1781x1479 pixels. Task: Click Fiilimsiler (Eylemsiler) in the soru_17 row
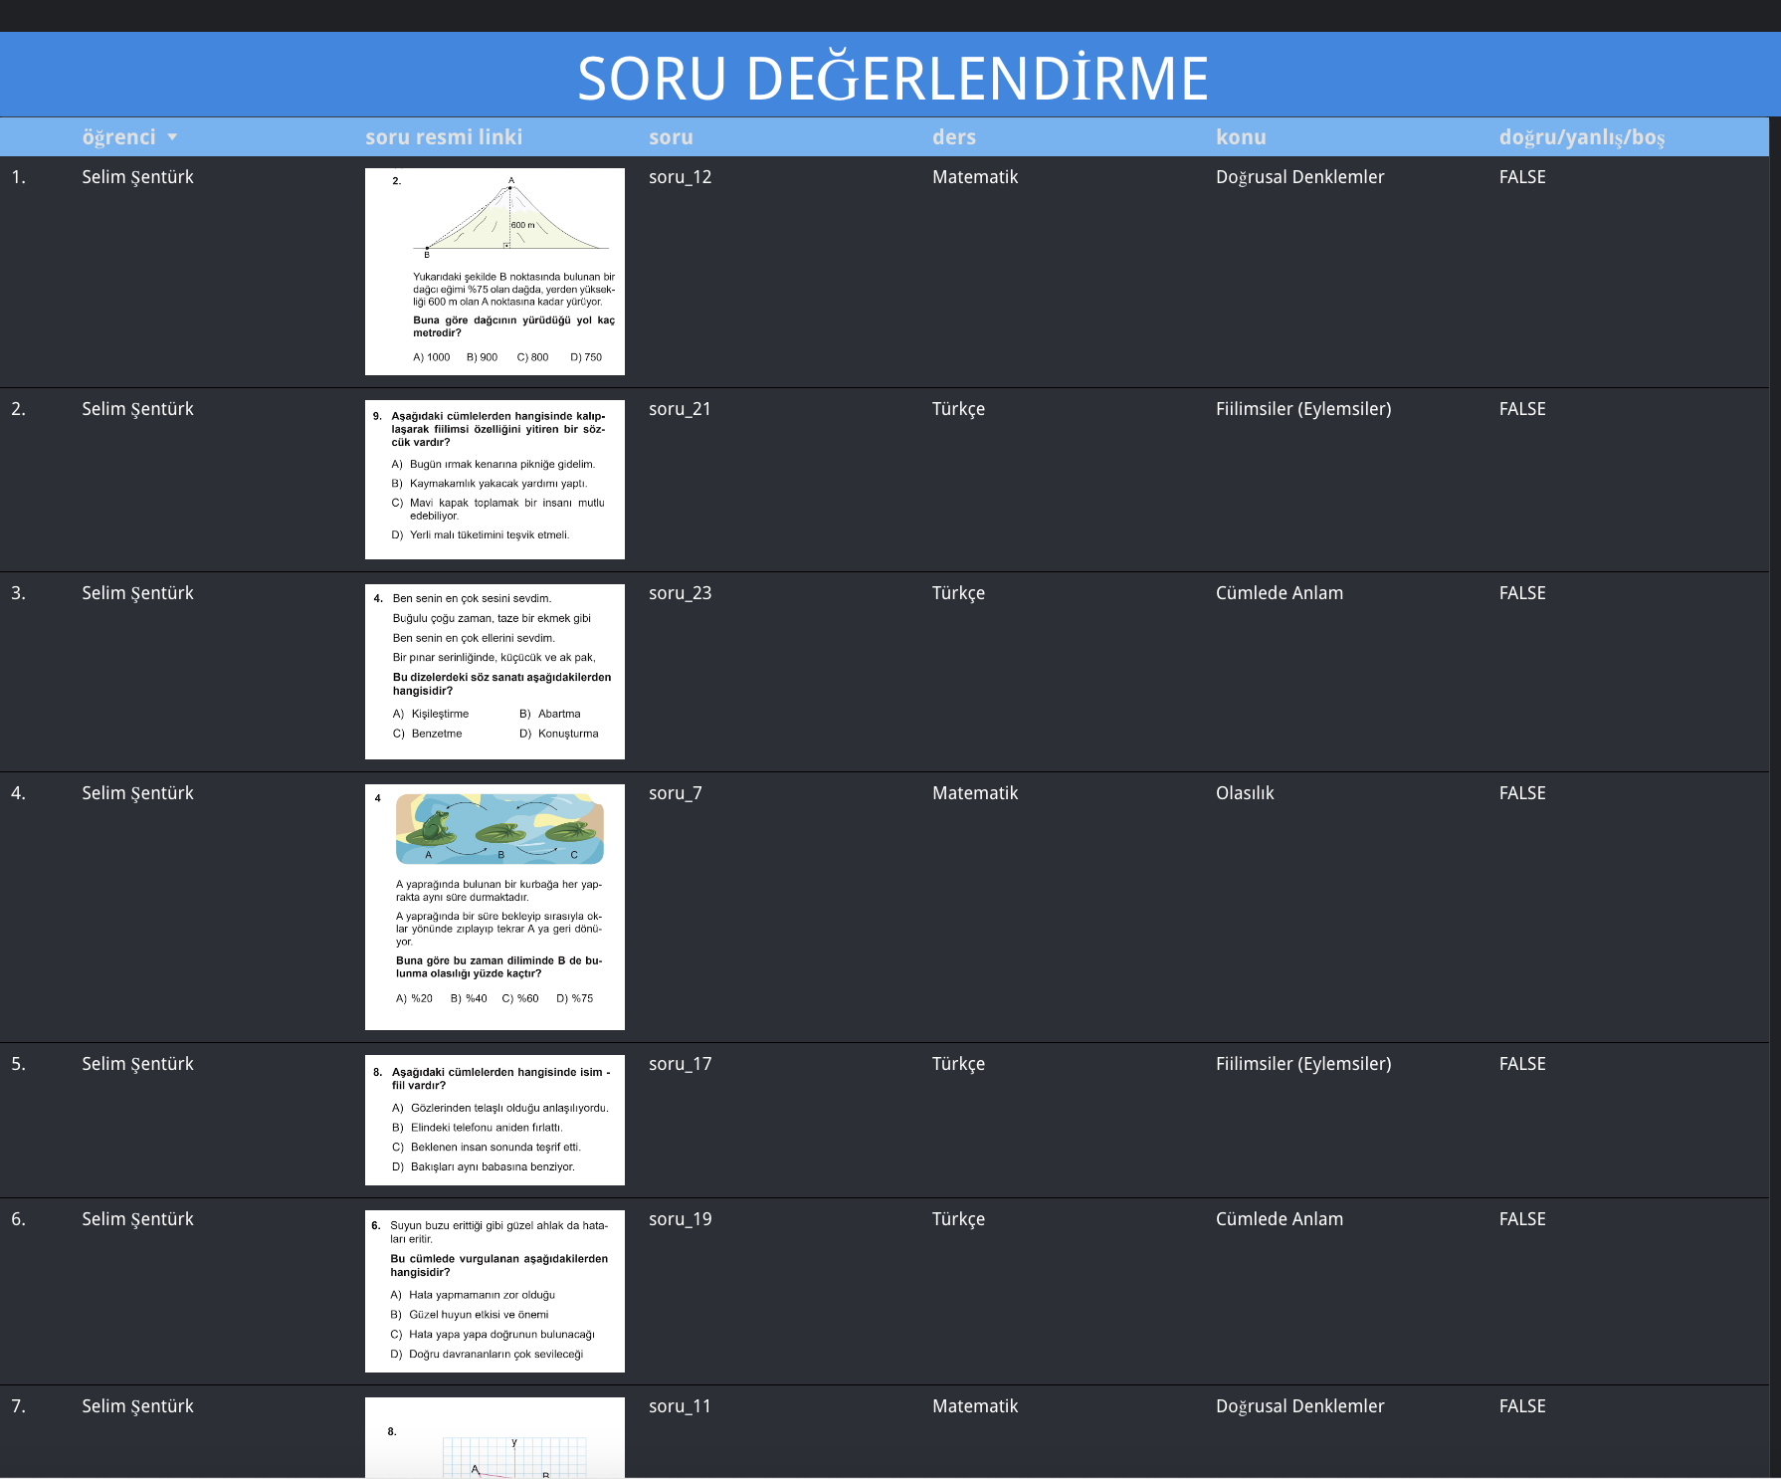tap(1303, 1064)
